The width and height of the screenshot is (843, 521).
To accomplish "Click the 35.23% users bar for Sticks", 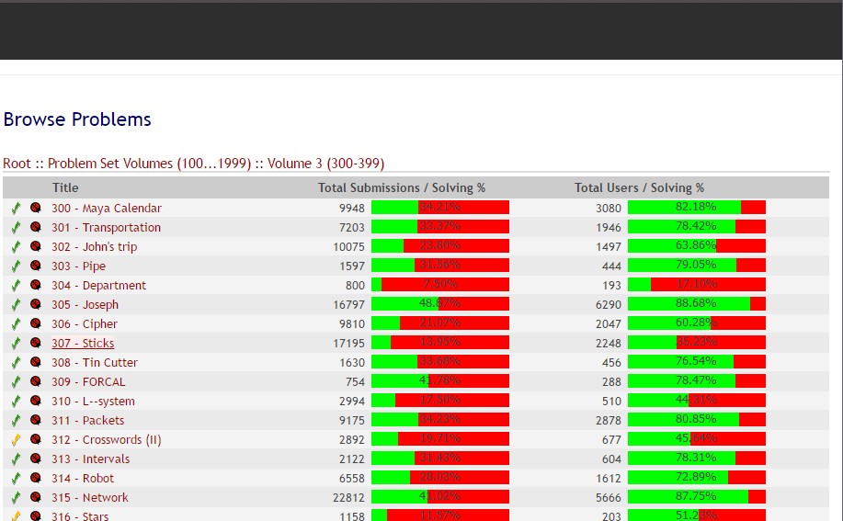I will [697, 343].
